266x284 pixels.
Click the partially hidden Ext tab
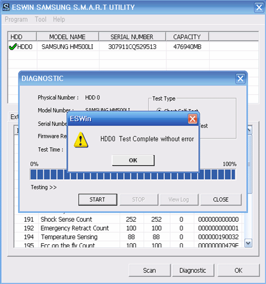point(14,117)
